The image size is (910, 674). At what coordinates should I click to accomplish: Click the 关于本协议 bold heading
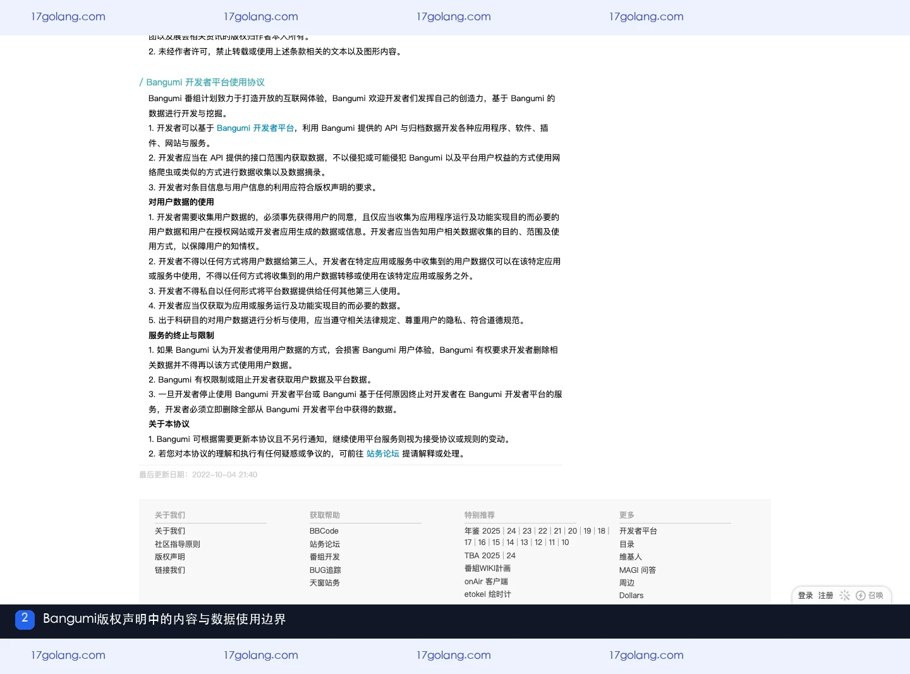click(x=169, y=424)
